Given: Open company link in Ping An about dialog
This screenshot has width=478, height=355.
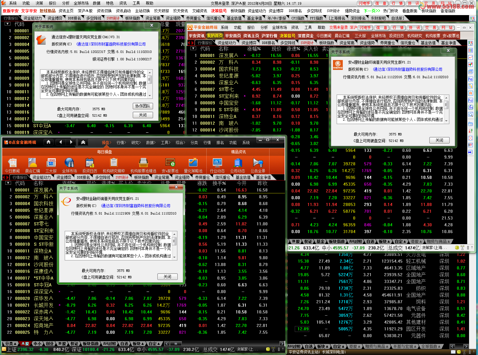Looking at the screenshot, I should 407,69.
